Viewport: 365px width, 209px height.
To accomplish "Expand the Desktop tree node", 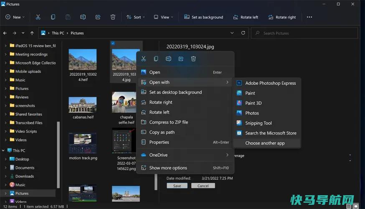I will click(x=5, y=159).
